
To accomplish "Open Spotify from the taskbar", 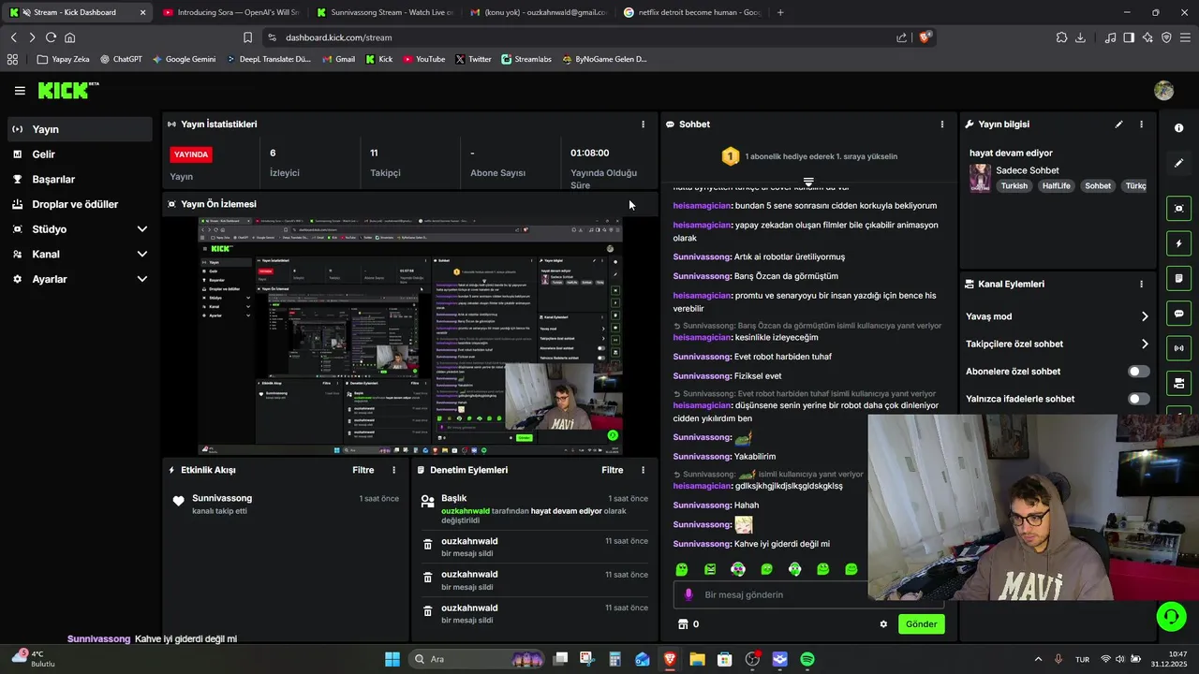I will [807, 659].
